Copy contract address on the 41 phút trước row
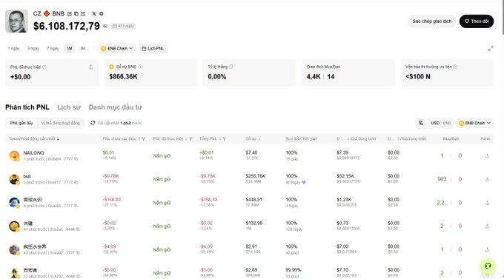 [78, 229]
